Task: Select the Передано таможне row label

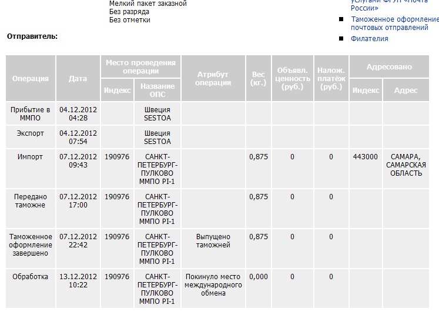Action: 31,200
